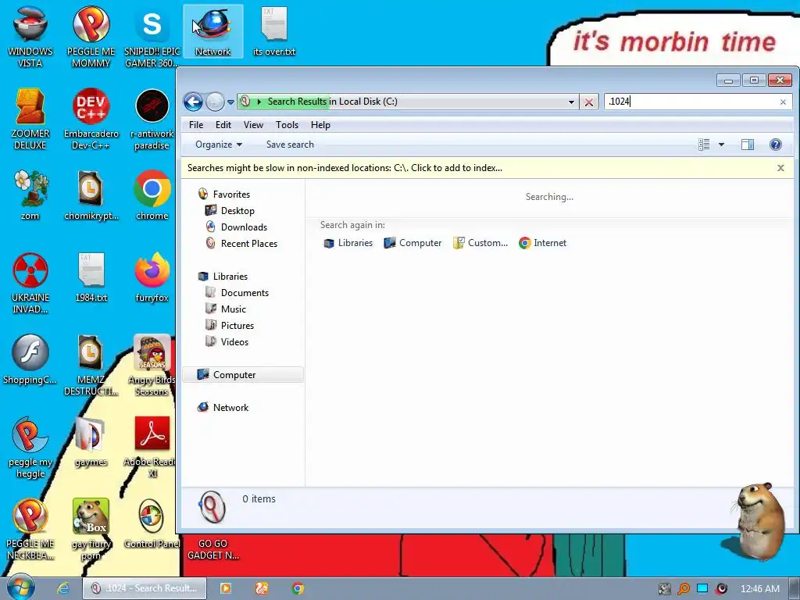The height and width of the screenshot is (600, 800).
Task: Select peggle my heggle icon
Action: click(x=30, y=448)
